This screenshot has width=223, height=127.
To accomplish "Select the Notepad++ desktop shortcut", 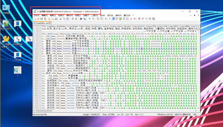I will click(x=6, y=25).
